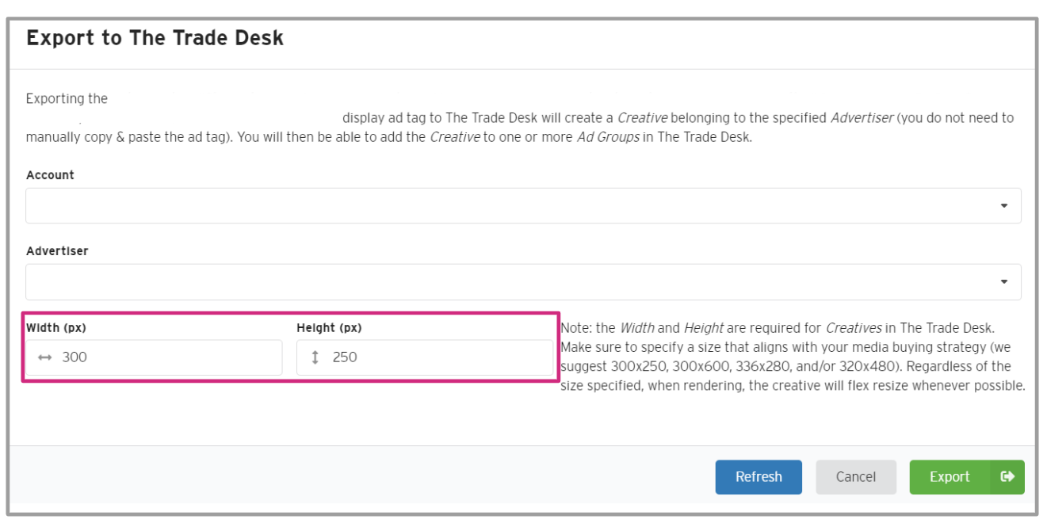Click the Advertiser field label

click(x=57, y=251)
